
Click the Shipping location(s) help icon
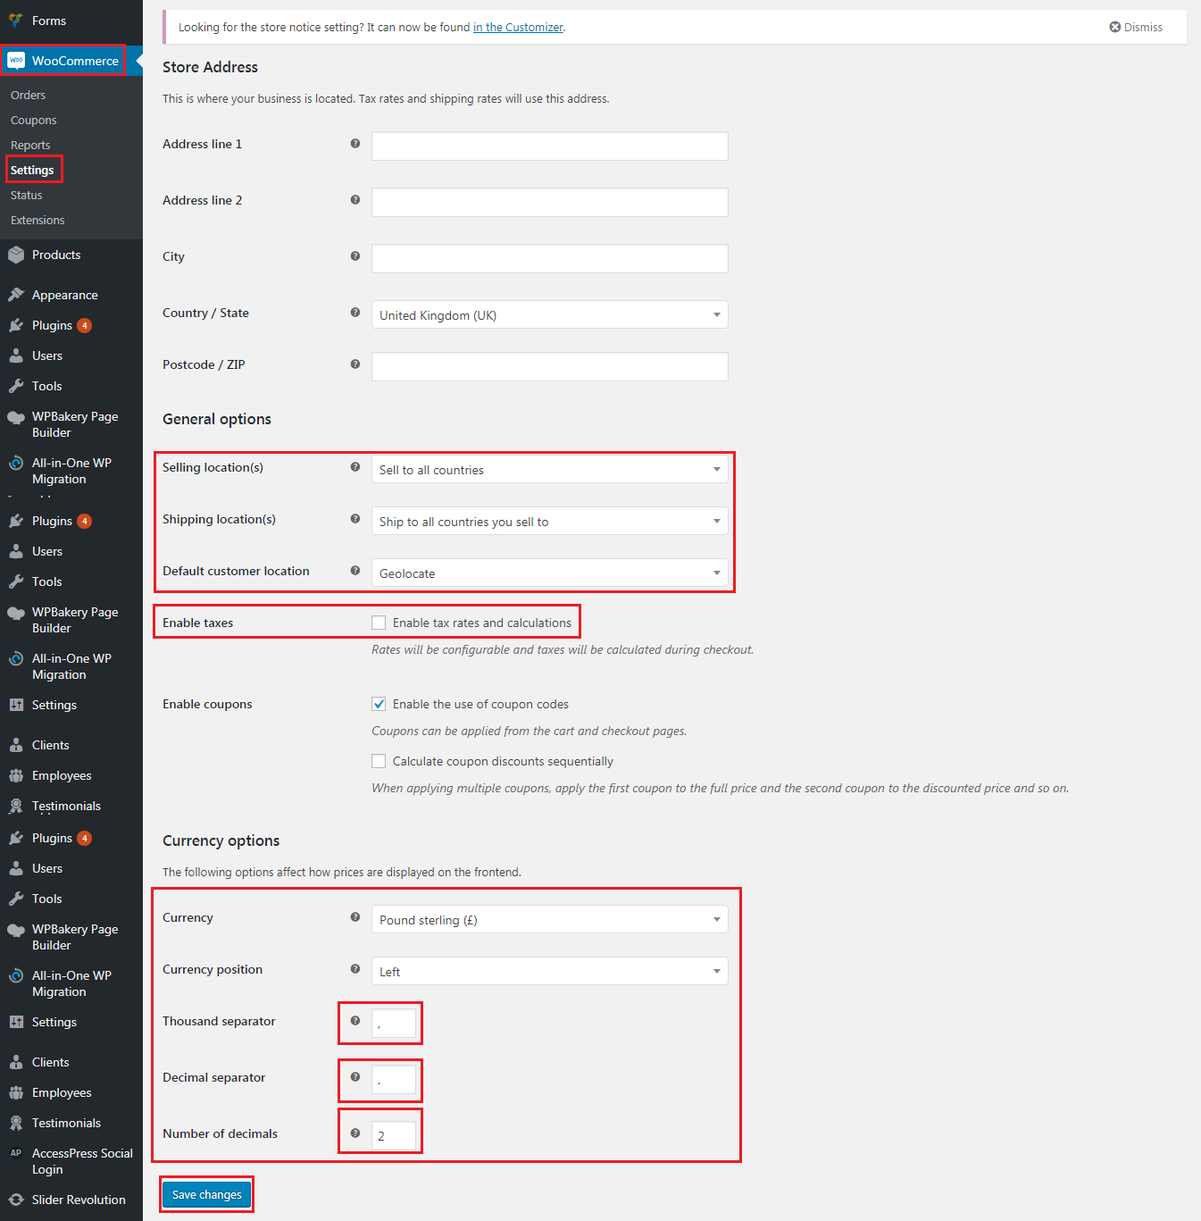355,519
